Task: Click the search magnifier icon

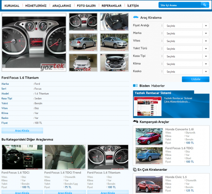Action: 205,5
